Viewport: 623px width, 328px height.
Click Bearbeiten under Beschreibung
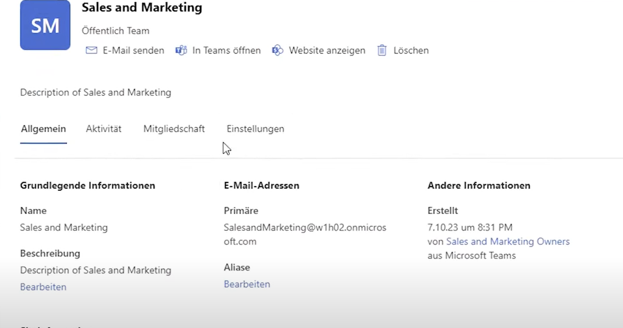pos(43,287)
